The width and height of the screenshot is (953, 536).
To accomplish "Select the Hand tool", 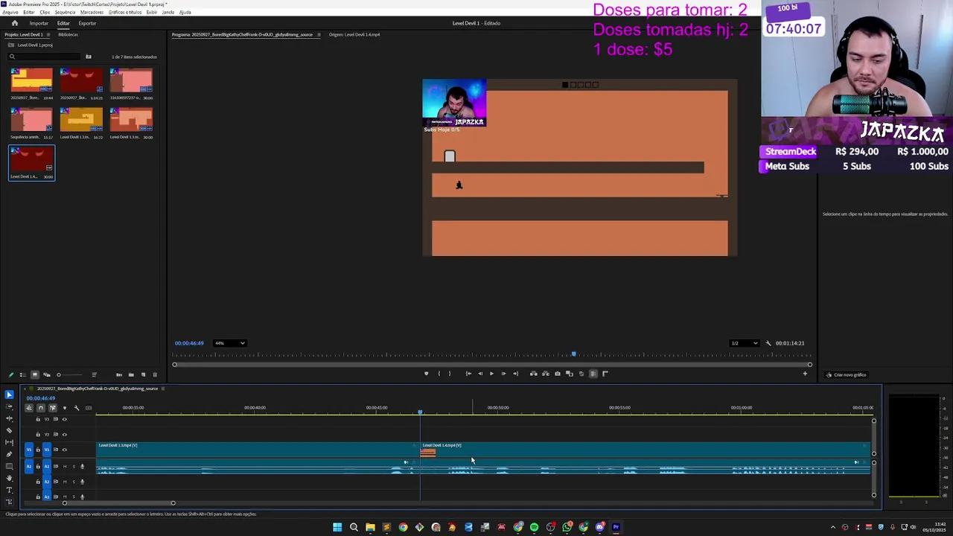I will pos(9,478).
